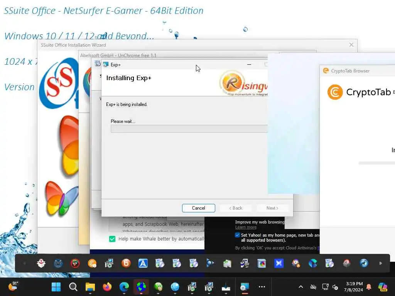Open the blue globe arrow icon in dock

pyautogui.click(x=364, y=263)
